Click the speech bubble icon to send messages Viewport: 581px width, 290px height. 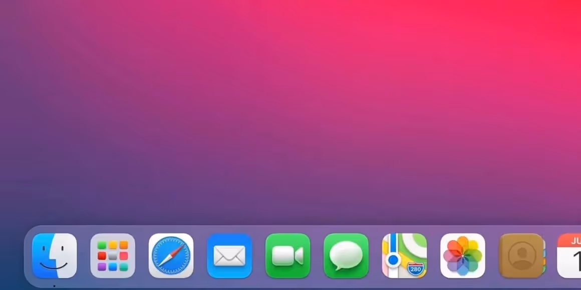(x=346, y=256)
